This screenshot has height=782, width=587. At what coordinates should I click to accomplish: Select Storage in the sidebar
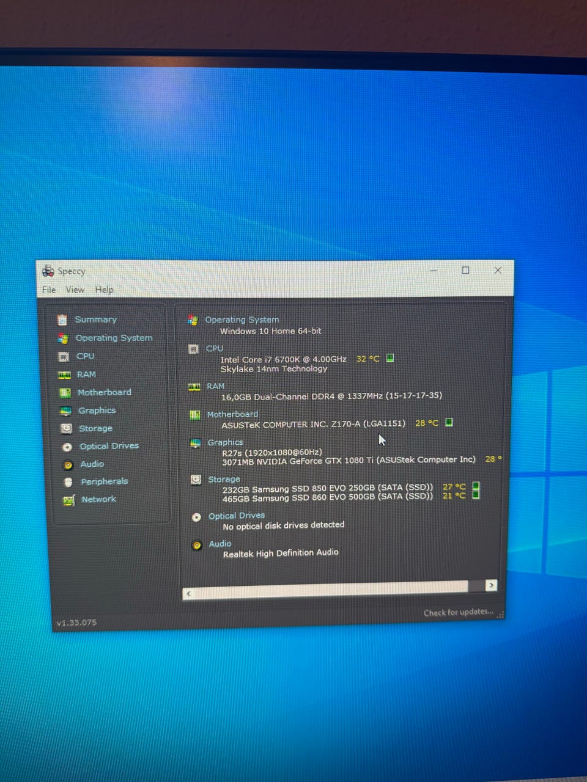click(x=95, y=429)
